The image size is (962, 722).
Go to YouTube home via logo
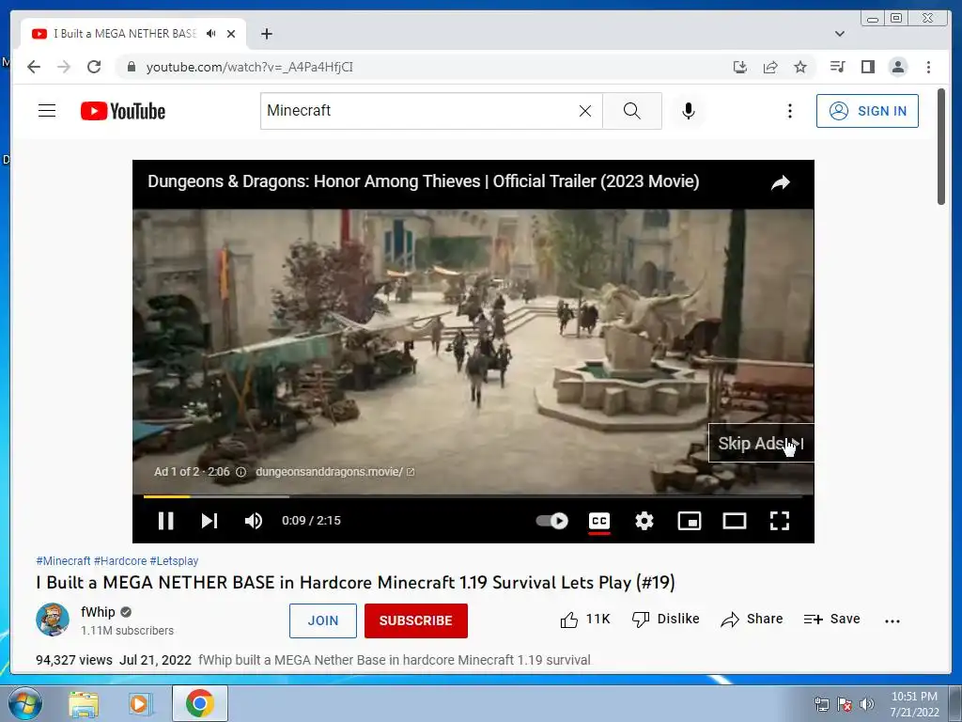click(123, 111)
